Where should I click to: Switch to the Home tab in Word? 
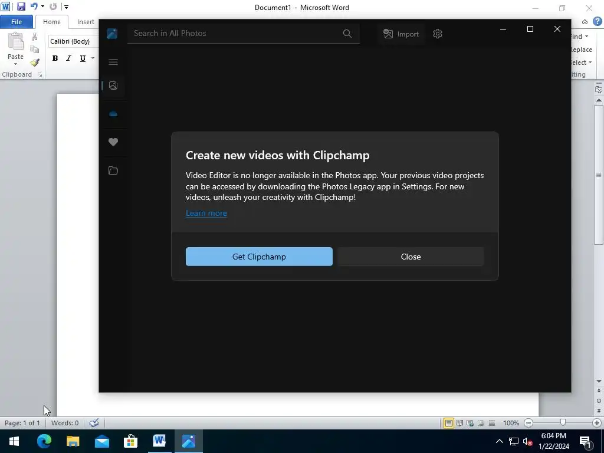(52, 22)
